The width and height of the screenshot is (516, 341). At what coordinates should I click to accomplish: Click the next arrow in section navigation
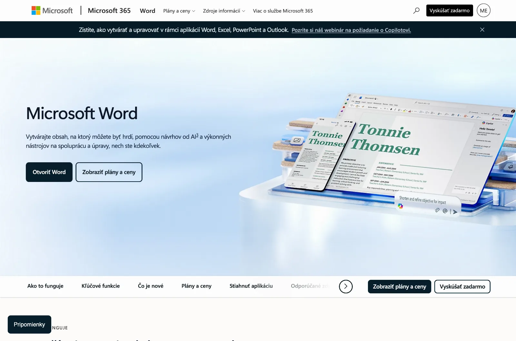346,286
